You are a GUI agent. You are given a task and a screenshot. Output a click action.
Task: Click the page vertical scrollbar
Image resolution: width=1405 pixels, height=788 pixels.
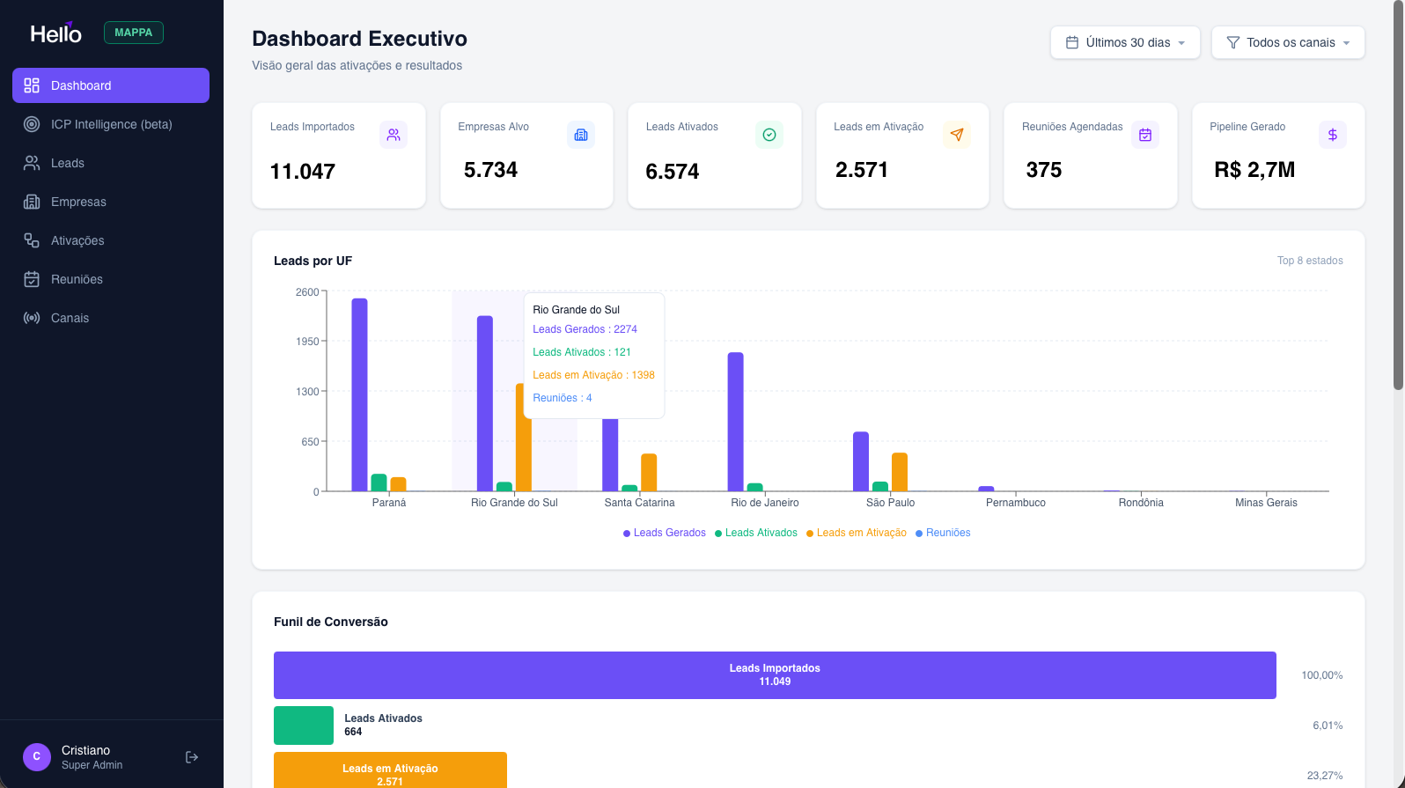(x=1398, y=195)
